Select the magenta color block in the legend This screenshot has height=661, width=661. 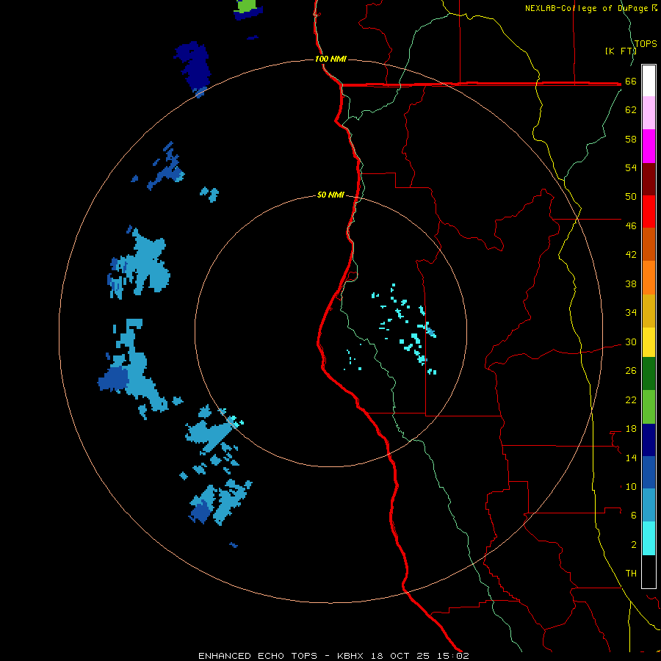(649, 146)
